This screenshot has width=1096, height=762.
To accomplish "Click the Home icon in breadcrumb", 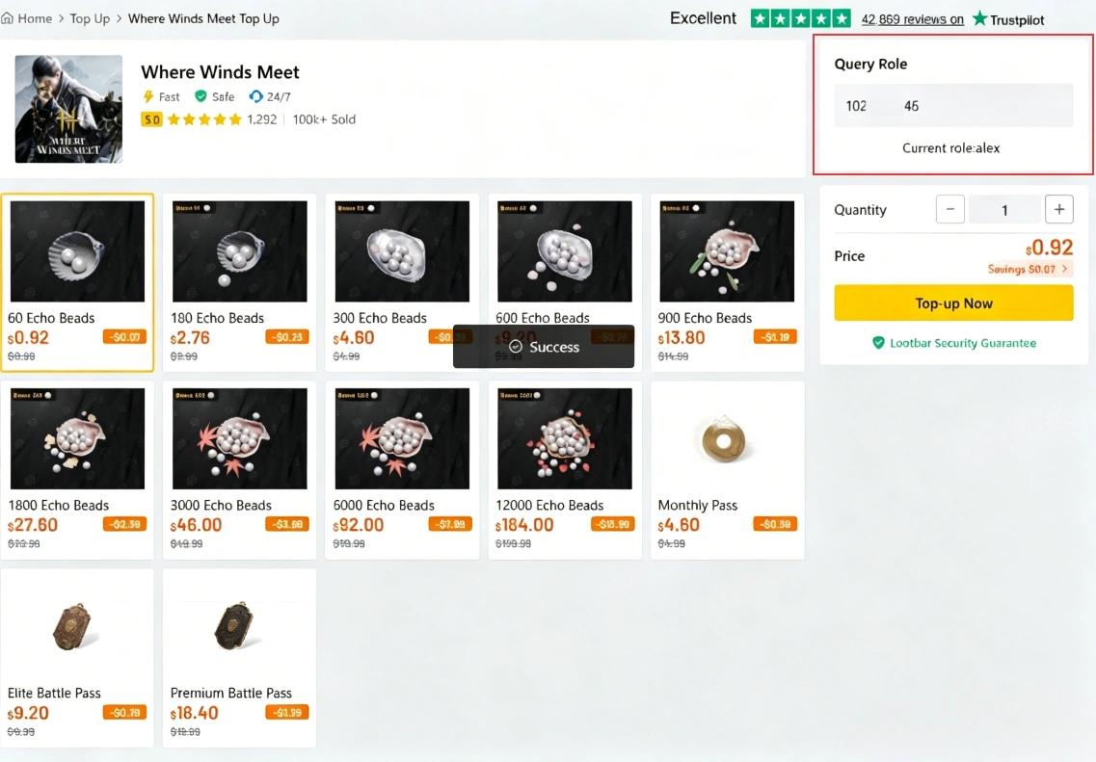I will pos(8,18).
